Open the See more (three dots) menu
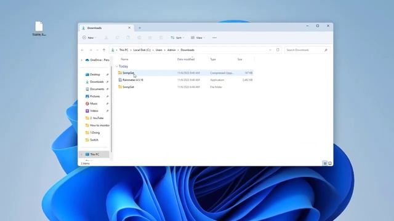This screenshot has height=221, width=394. pos(214,37)
